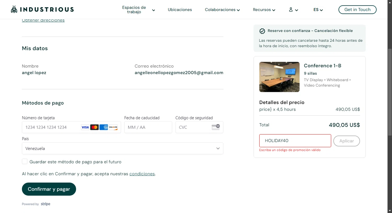The width and height of the screenshot is (392, 213).
Task: Click the CVC card hint icon
Action: (216, 127)
